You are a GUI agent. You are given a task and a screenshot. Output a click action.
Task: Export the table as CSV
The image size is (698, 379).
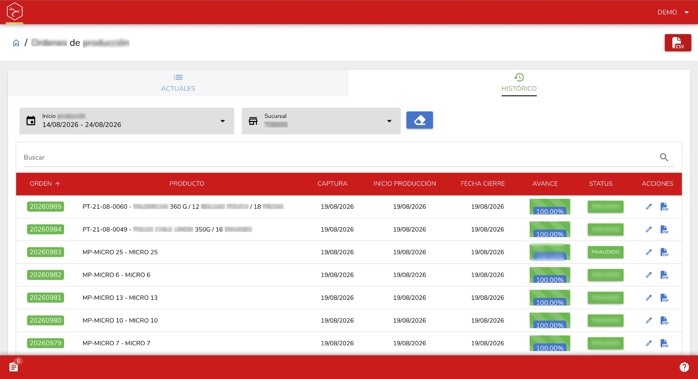click(678, 43)
